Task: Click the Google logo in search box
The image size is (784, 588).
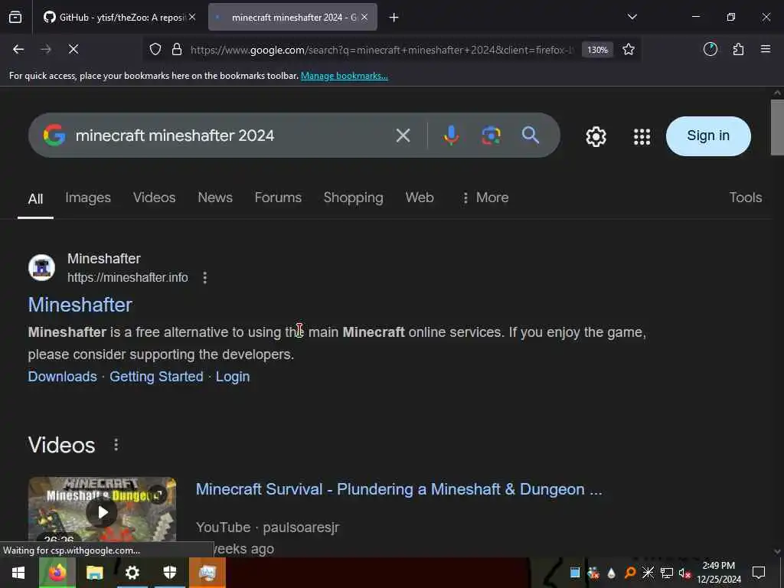Action: (54, 136)
